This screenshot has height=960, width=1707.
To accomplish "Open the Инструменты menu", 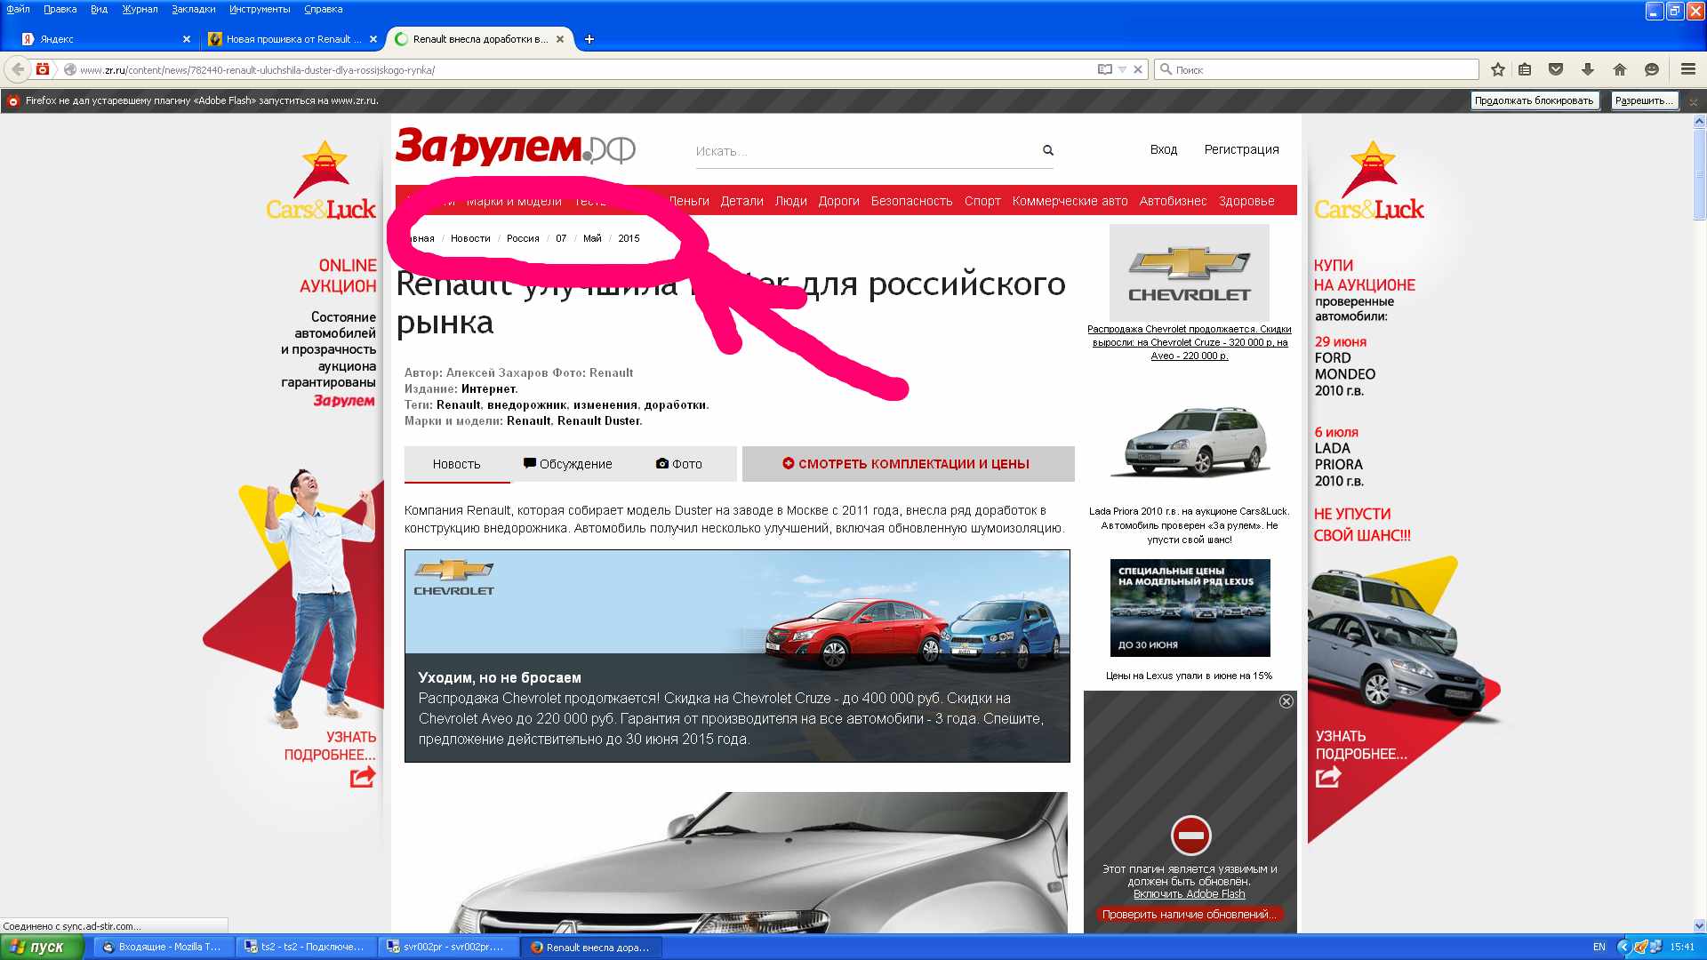I will tap(260, 9).
